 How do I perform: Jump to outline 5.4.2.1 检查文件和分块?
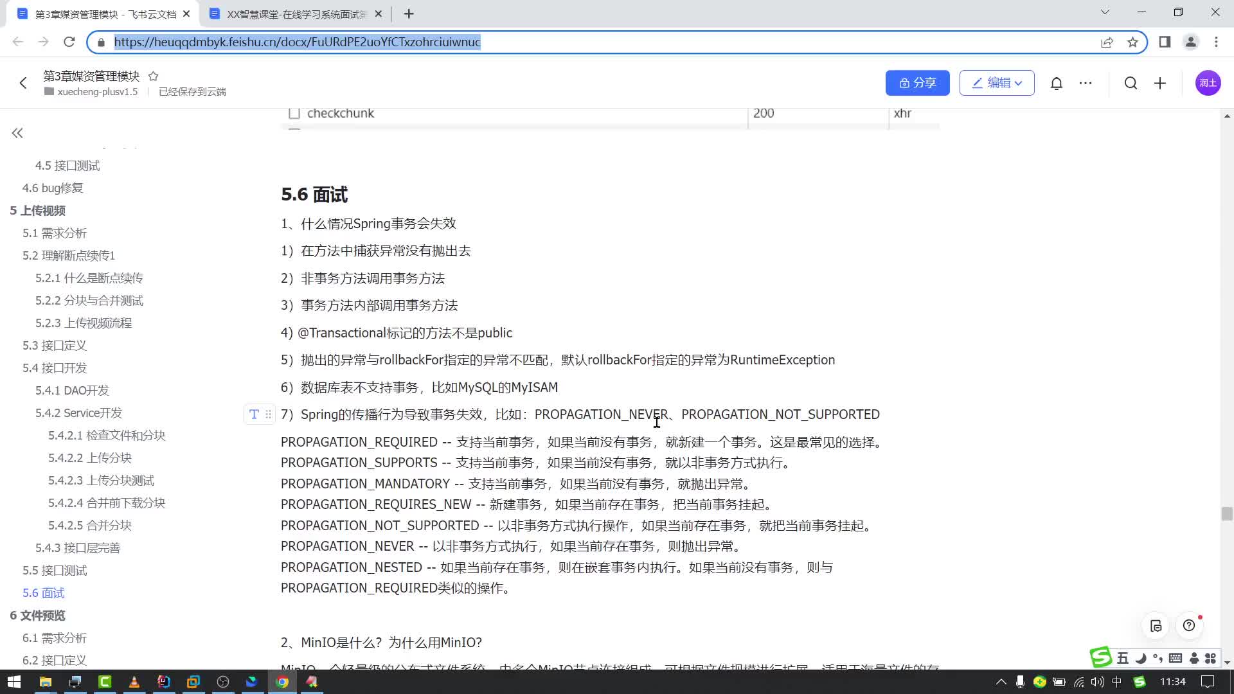[107, 436]
